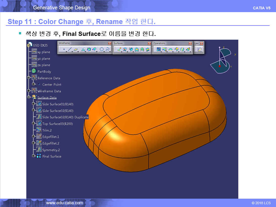Open the Point tool dropdown arrow
This screenshot has width=276, height=207.
pos(66,52)
